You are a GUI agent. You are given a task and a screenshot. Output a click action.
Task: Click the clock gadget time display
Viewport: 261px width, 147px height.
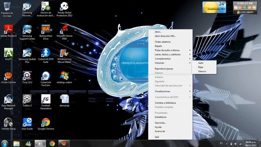245,3
